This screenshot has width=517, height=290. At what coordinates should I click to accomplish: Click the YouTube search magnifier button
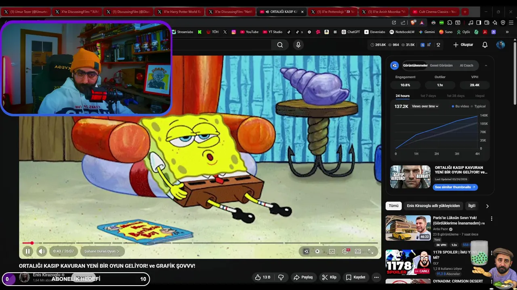click(280, 45)
